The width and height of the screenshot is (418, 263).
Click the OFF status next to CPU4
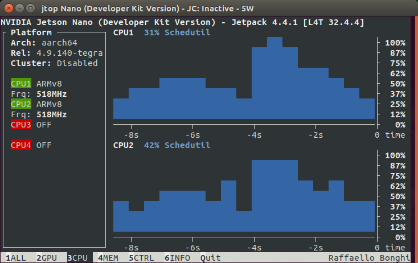pyautogui.click(x=44, y=145)
